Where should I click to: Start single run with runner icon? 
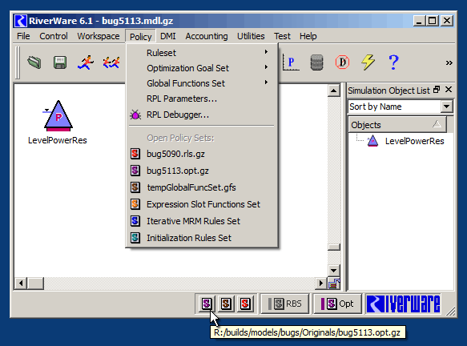tap(86, 62)
